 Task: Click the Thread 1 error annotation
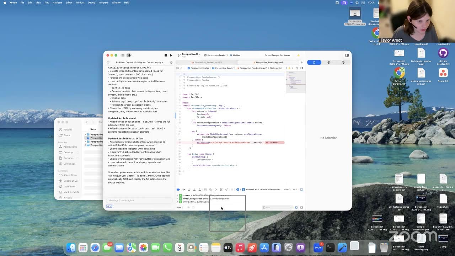coord(275,143)
